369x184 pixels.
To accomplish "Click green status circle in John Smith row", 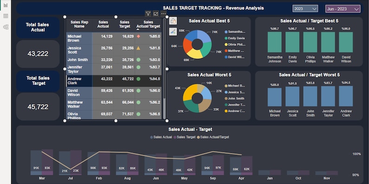I will tap(138, 60).
